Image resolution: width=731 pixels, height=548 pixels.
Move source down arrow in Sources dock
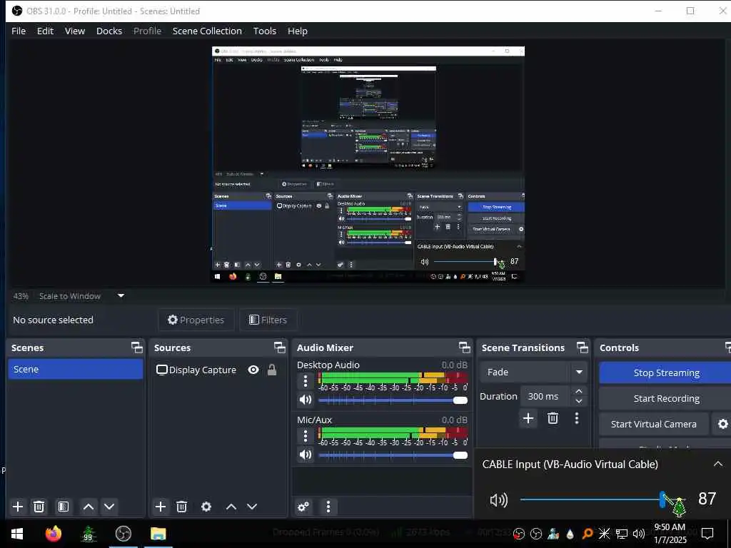point(252,507)
